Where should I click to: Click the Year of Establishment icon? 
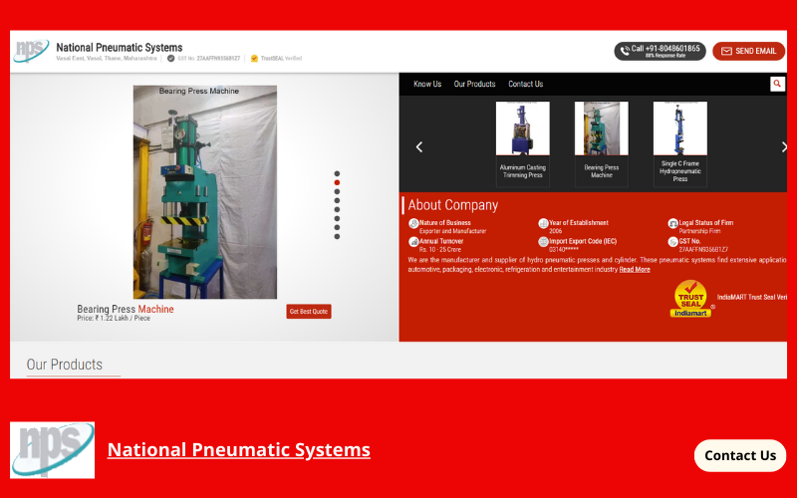[543, 223]
